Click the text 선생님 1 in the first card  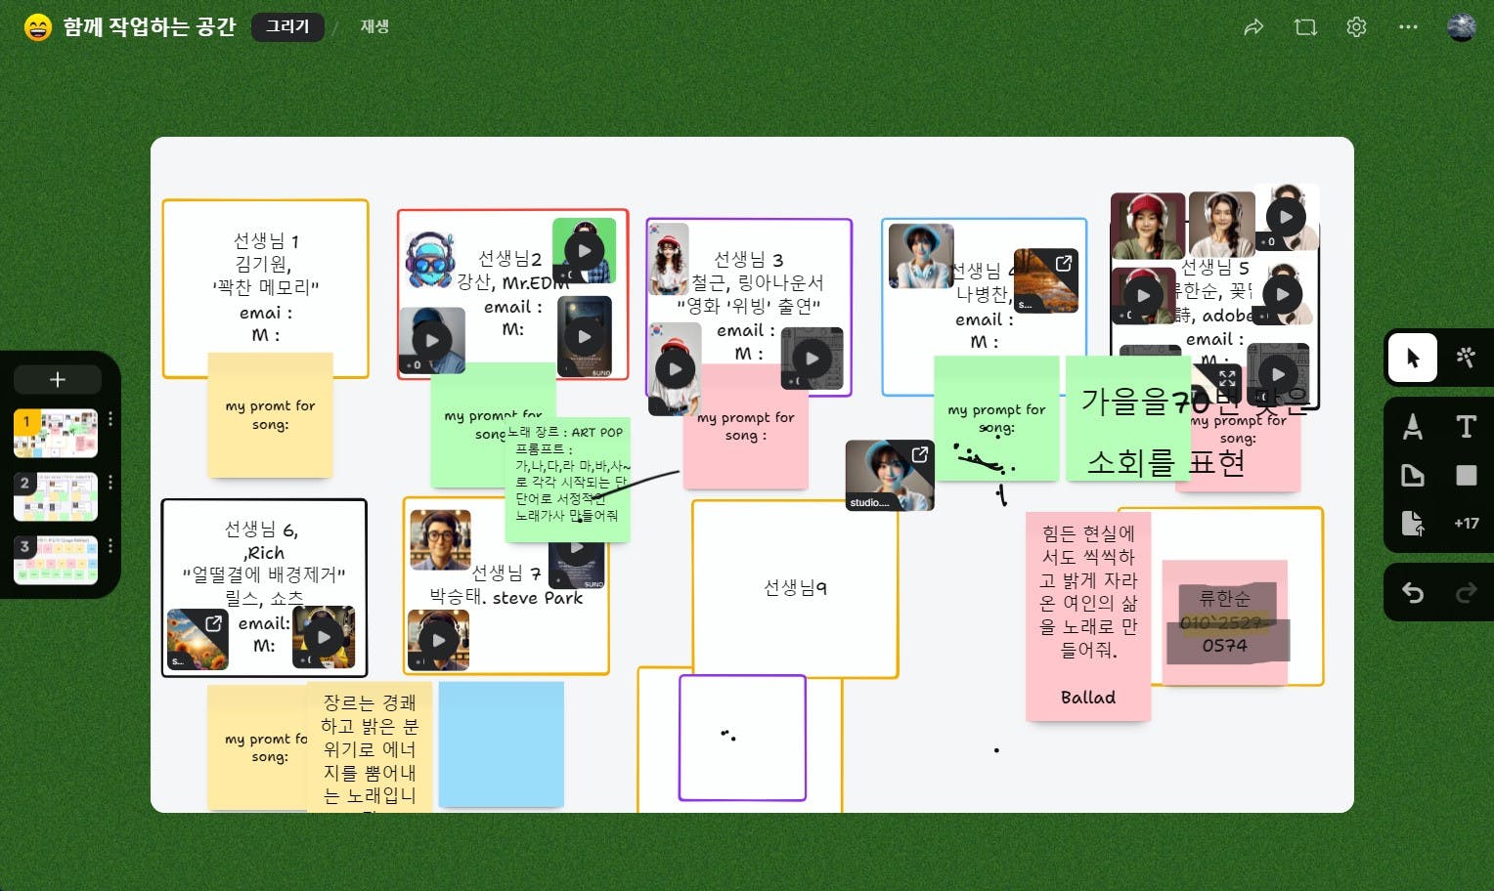coord(266,240)
